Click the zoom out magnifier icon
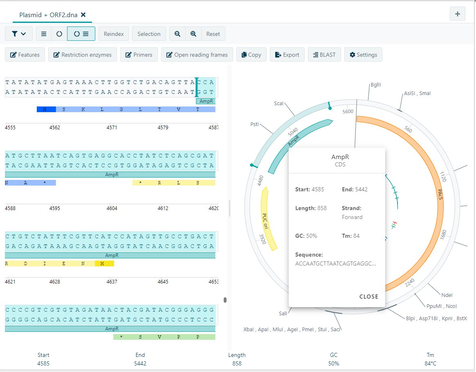Screen dimensions: 476x372 pyautogui.click(x=177, y=34)
